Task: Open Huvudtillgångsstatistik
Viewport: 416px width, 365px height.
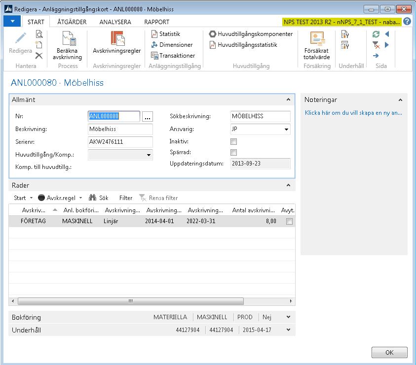Action: pos(243,45)
